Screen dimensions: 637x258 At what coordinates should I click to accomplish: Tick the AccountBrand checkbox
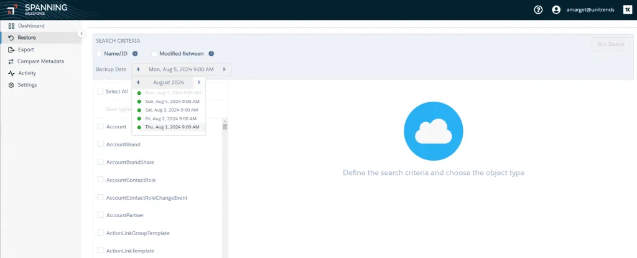(x=100, y=145)
